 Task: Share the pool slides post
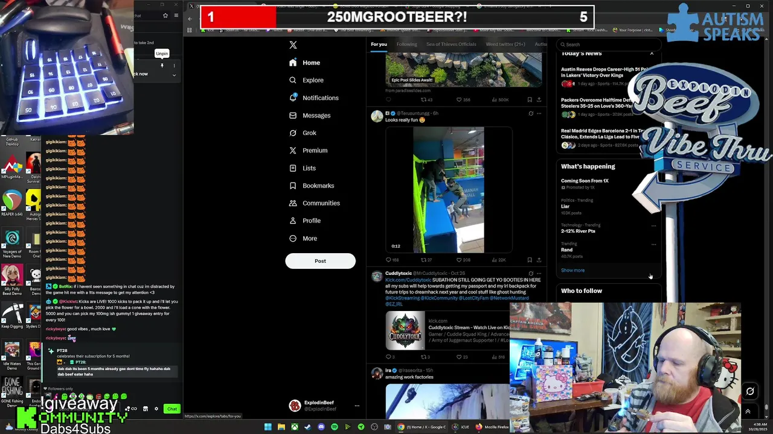539,99
